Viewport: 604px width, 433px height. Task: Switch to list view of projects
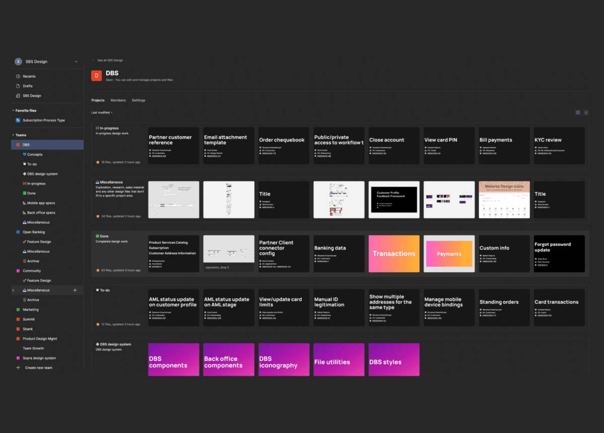[x=586, y=112]
